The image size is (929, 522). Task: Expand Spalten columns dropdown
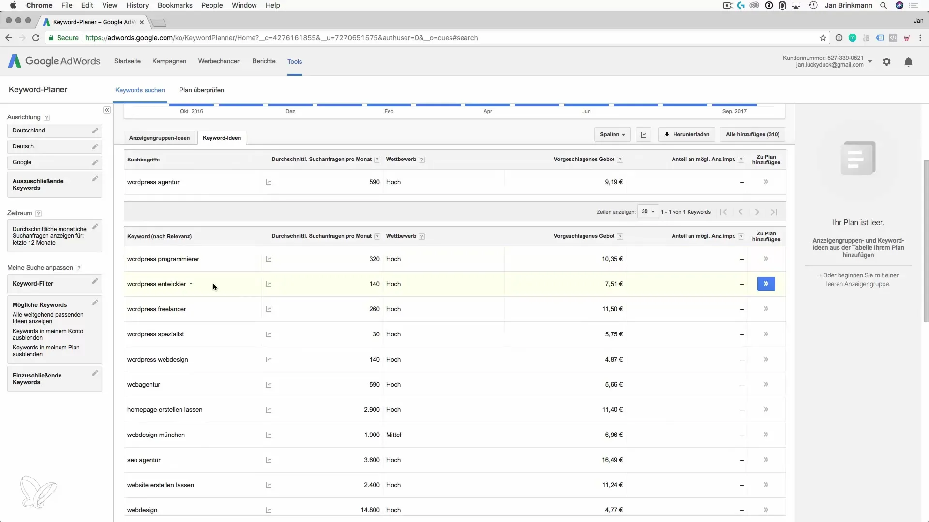point(612,135)
